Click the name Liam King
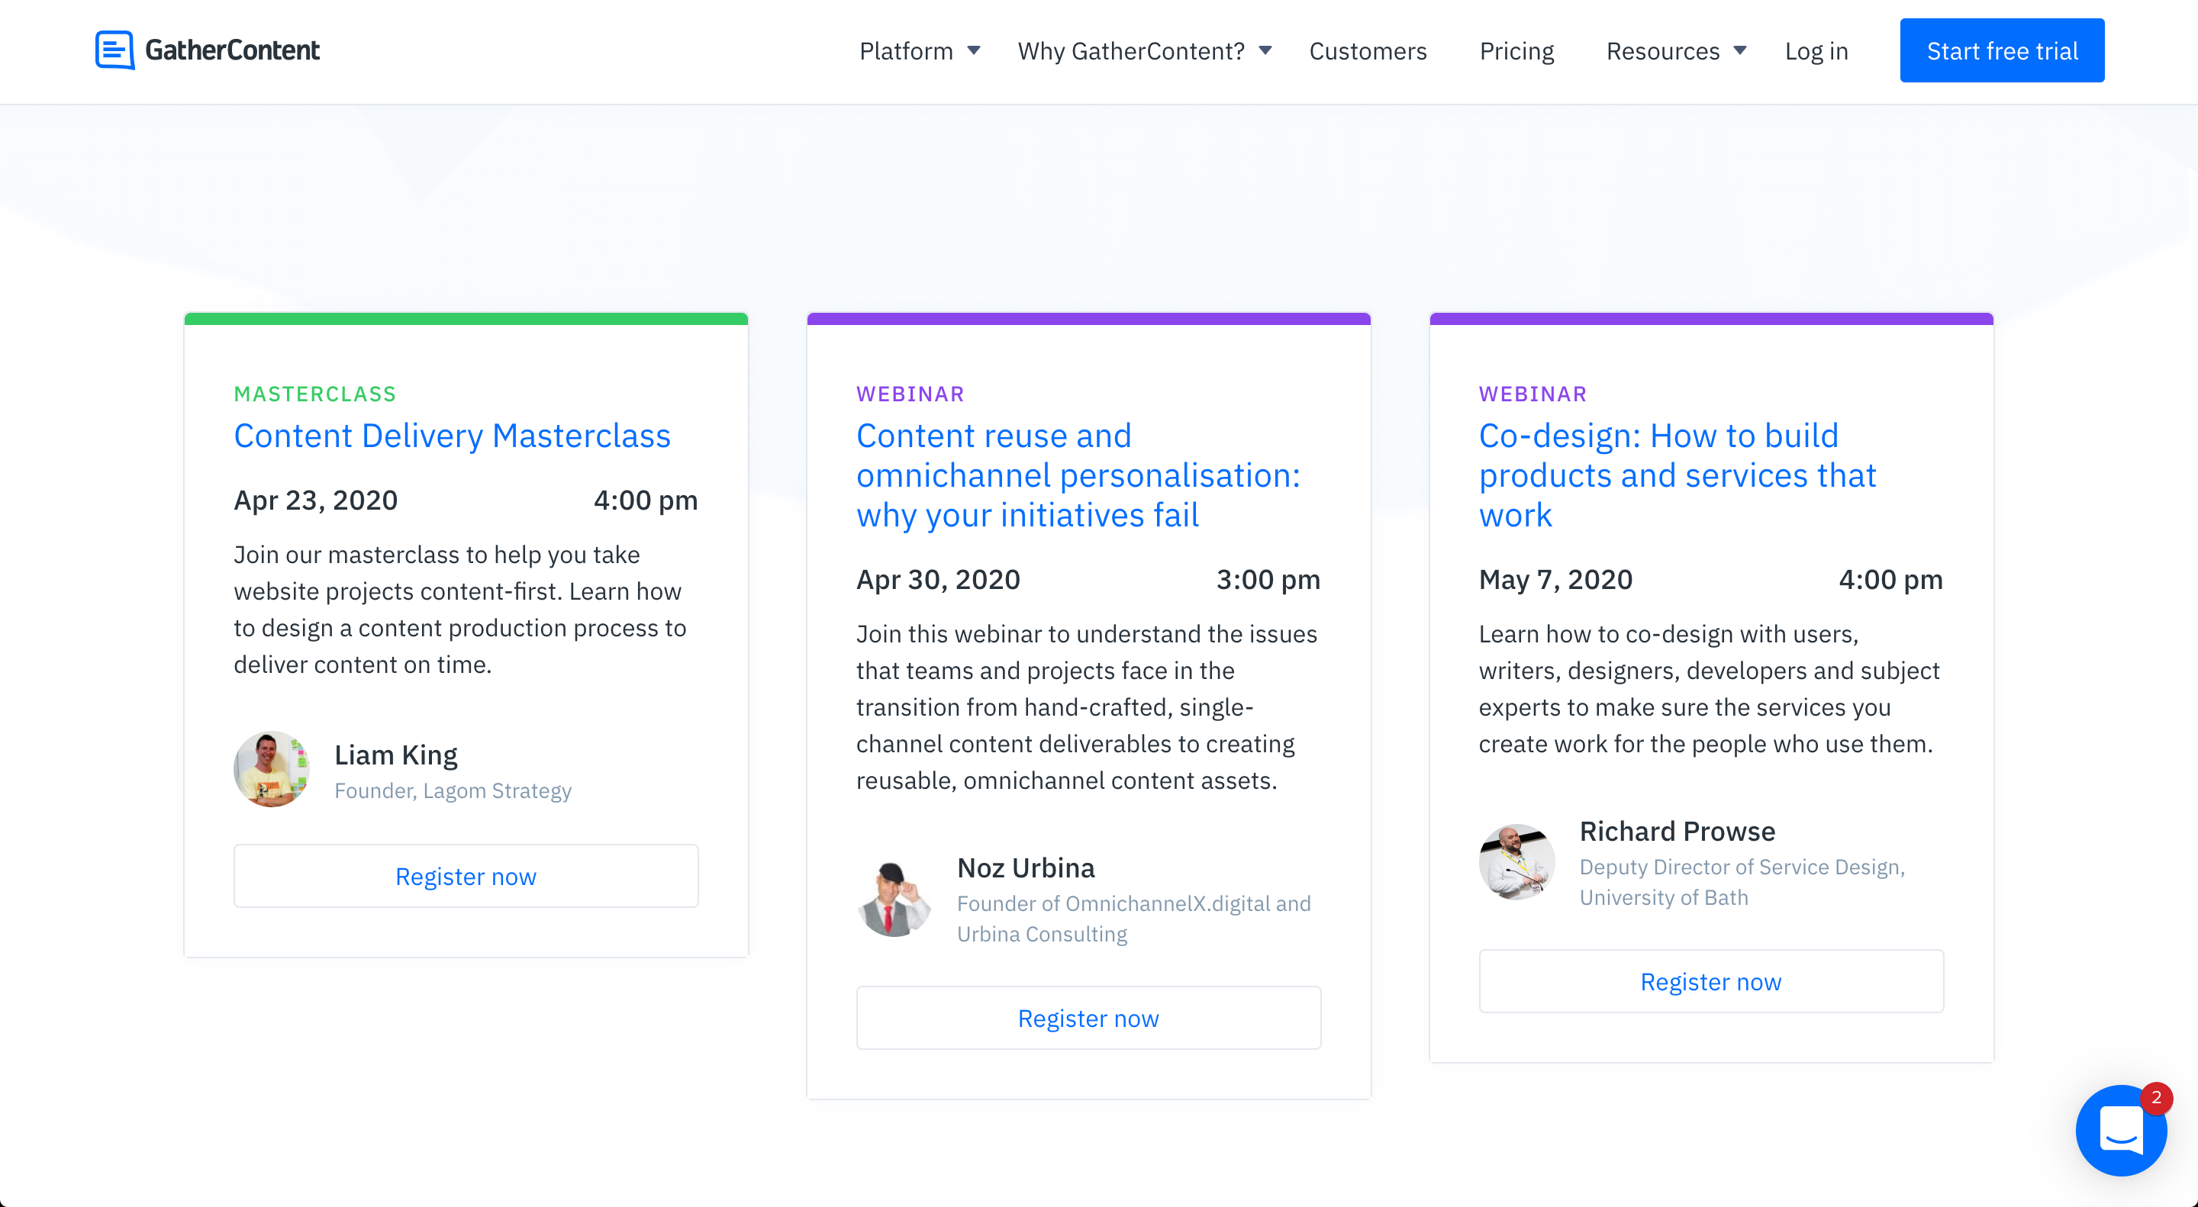 point(396,755)
